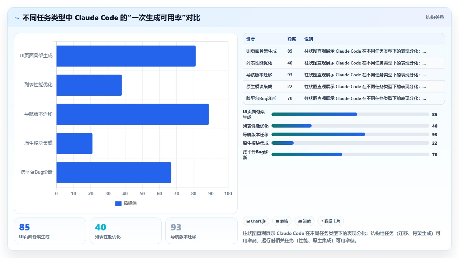Click the 结构关系 label in header
This screenshot has height=258, width=459.
(435, 17)
